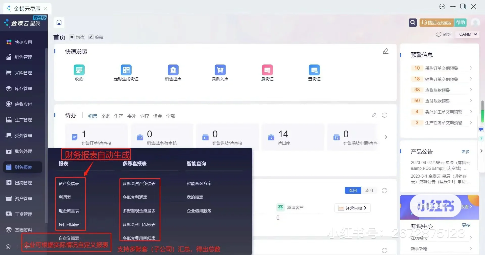This screenshot has height=255, width=485.
Task: Click the home icon above 首页
Action: pos(59,23)
